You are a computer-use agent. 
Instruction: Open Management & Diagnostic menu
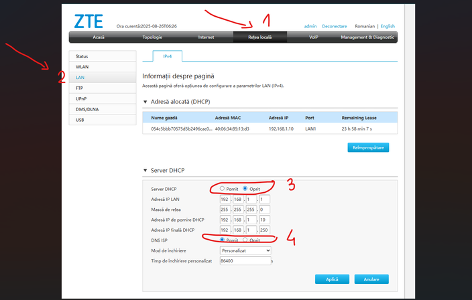367,37
